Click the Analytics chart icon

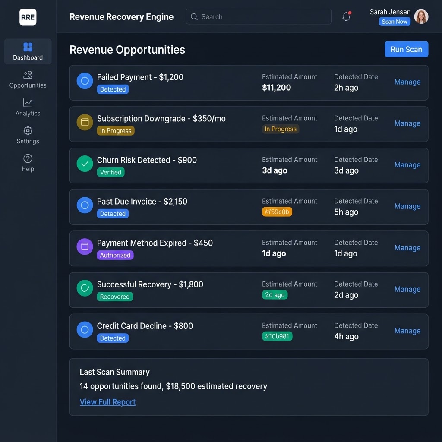coord(28,103)
